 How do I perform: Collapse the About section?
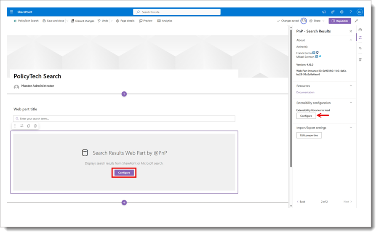coord(351,40)
